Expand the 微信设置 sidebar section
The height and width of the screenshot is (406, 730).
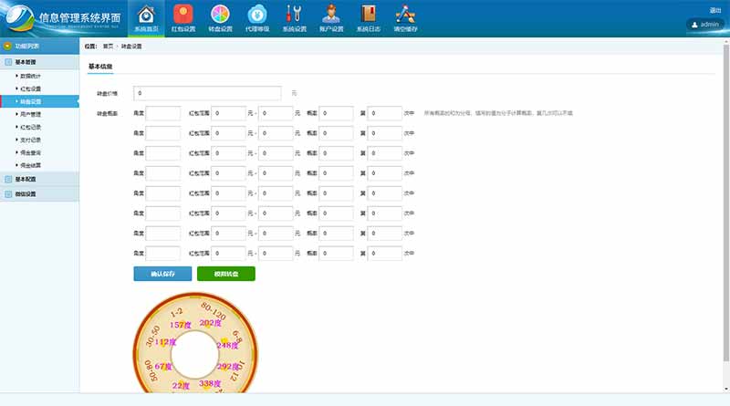(x=26, y=194)
